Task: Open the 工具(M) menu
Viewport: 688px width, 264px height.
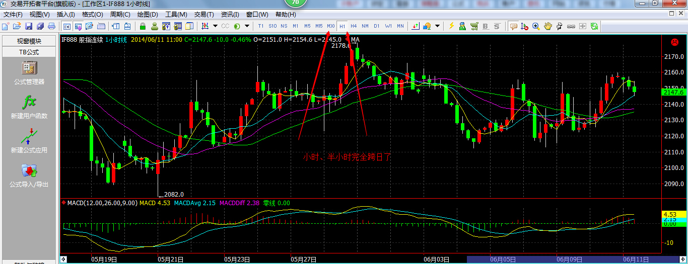Action: pyautogui.click(x=176, y=15)
